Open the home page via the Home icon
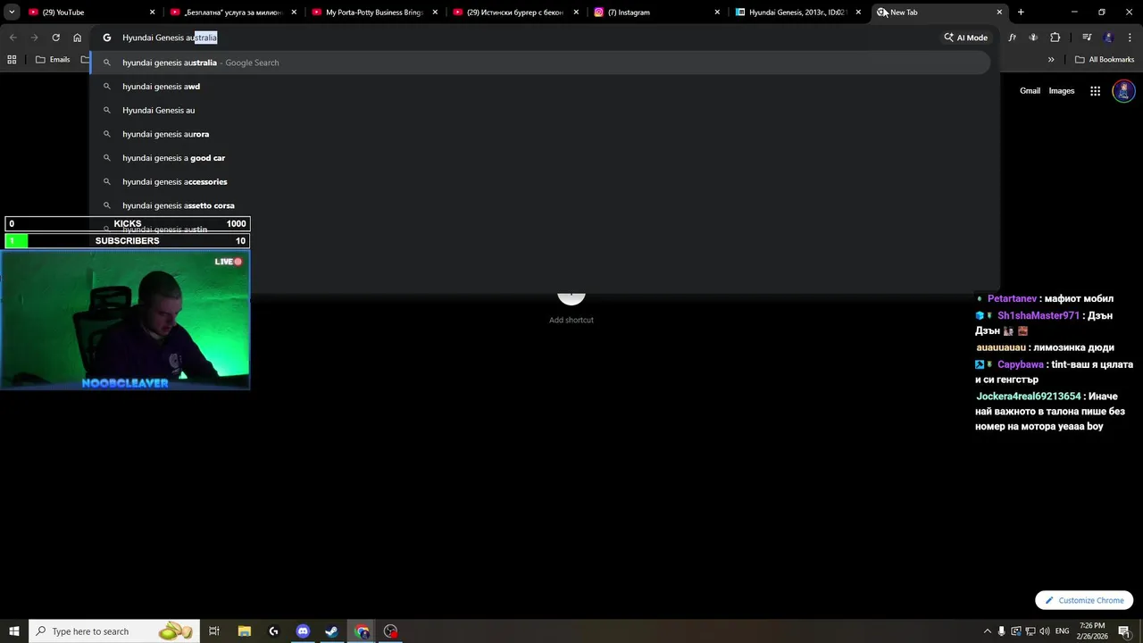 pos(78,38)
